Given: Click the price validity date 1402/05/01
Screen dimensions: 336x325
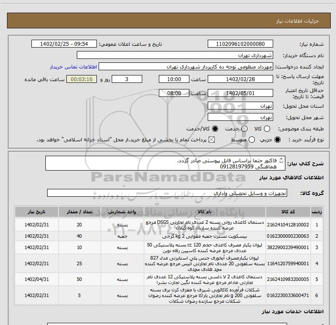Looking at the screenshot, I should click(240, 93).
